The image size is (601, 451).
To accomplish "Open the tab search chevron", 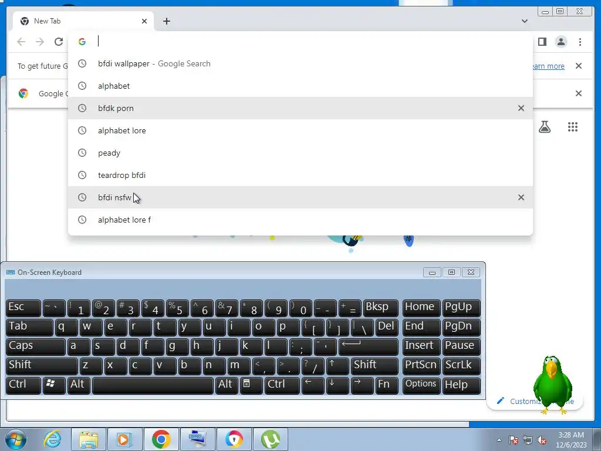I will (x=524, y=21).
